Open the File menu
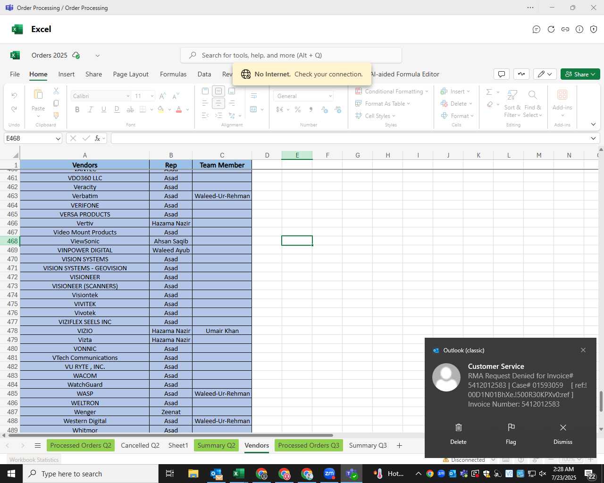 [15, 74]
